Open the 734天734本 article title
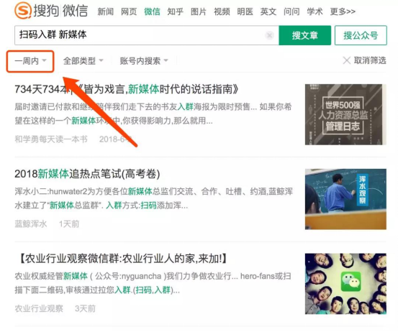 (x=127, y=89)
